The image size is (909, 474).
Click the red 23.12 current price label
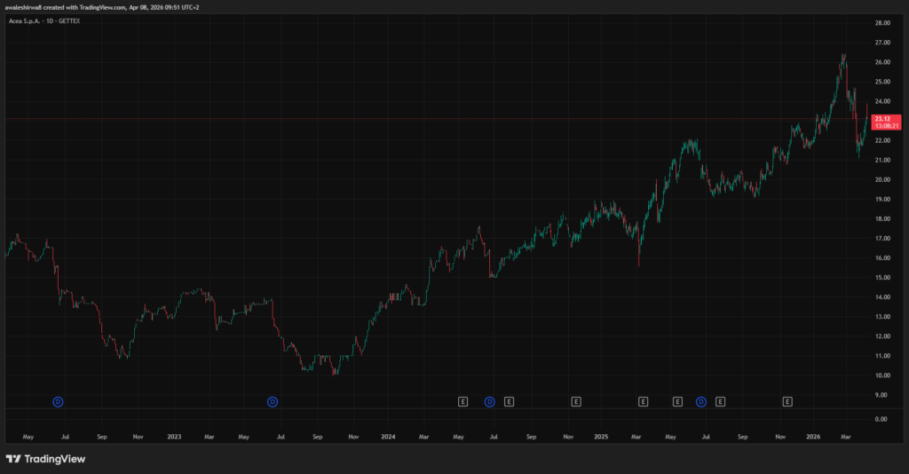click(x=886, y=119)
